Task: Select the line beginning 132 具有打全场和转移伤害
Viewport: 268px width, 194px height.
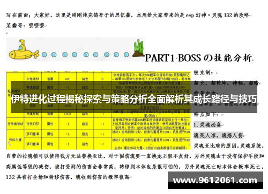Action: coord(68,177)
